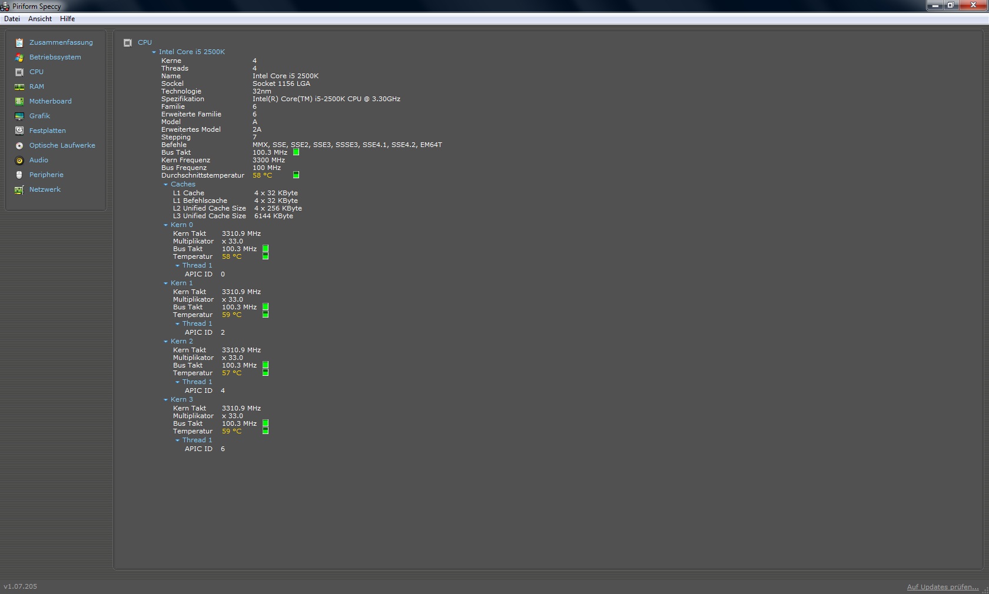Collapse Thread 1 under Kern 0
The height and width of the screenshot is (594, 989).
(178, 266)
